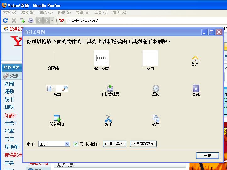Click the 服務列表 header on Yahoo page

[12, 67]
